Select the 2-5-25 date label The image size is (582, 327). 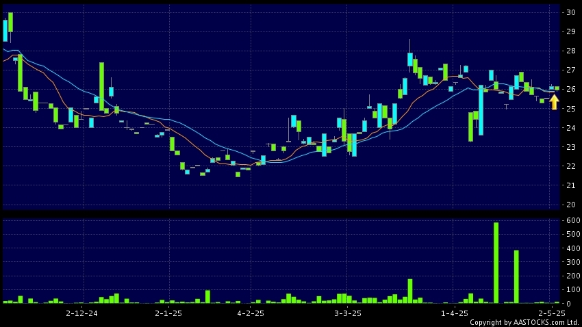coord(553,313)
